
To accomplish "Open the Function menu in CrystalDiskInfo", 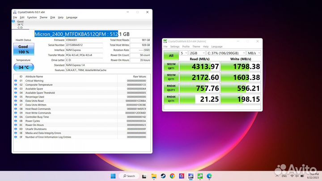I will 32,17.
